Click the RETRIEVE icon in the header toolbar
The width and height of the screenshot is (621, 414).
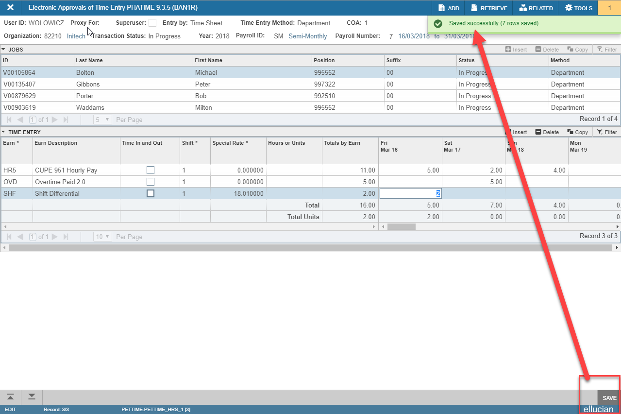[488, 8]
